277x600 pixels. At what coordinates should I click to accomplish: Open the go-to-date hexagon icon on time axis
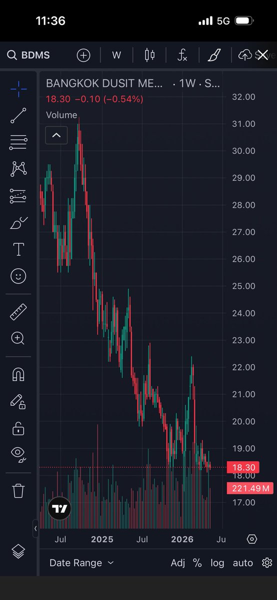tap(252, 539)
